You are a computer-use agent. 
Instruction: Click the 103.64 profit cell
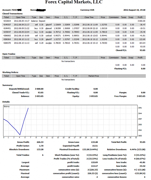coord(142,43)
